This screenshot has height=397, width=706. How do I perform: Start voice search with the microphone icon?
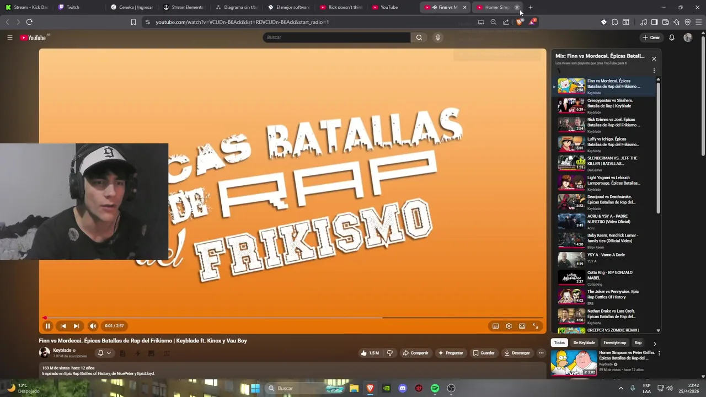click(x=438, y=37)
